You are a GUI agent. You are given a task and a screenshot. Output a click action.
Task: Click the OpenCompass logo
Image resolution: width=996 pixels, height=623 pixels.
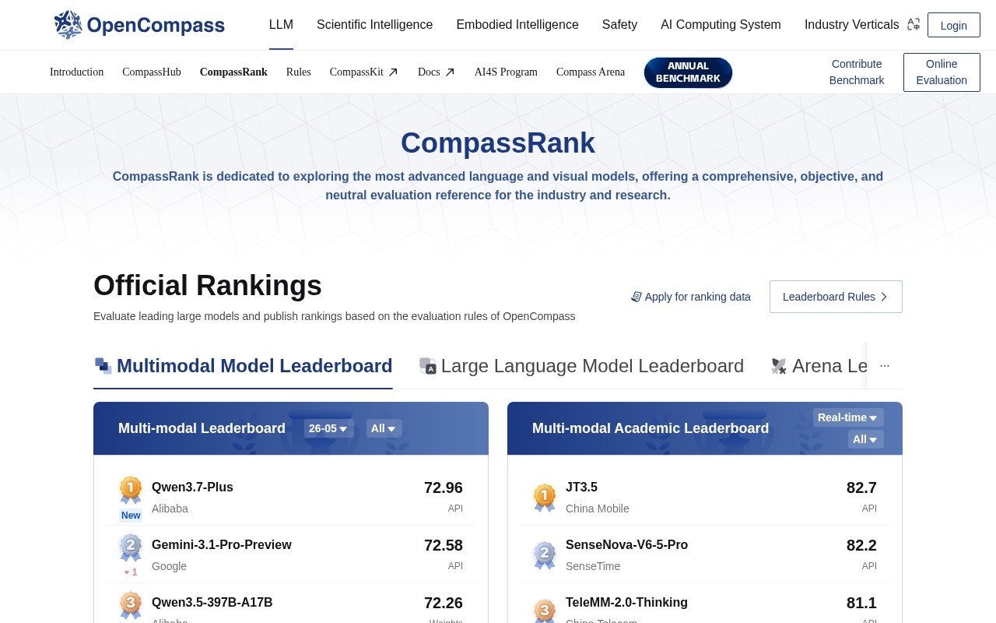139,25
